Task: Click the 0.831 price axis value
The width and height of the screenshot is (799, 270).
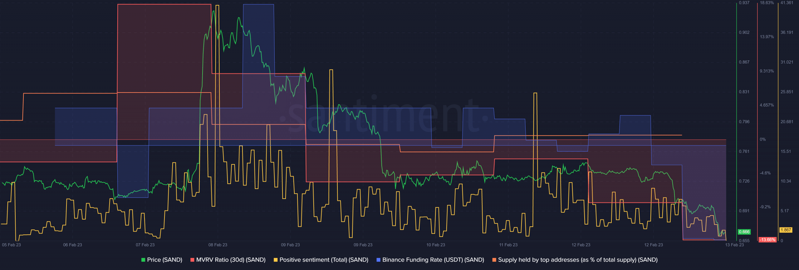Action: (x=744, y=92)
